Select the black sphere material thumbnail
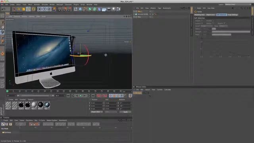The width and height of the screenshot is (254, 143). 40,105
